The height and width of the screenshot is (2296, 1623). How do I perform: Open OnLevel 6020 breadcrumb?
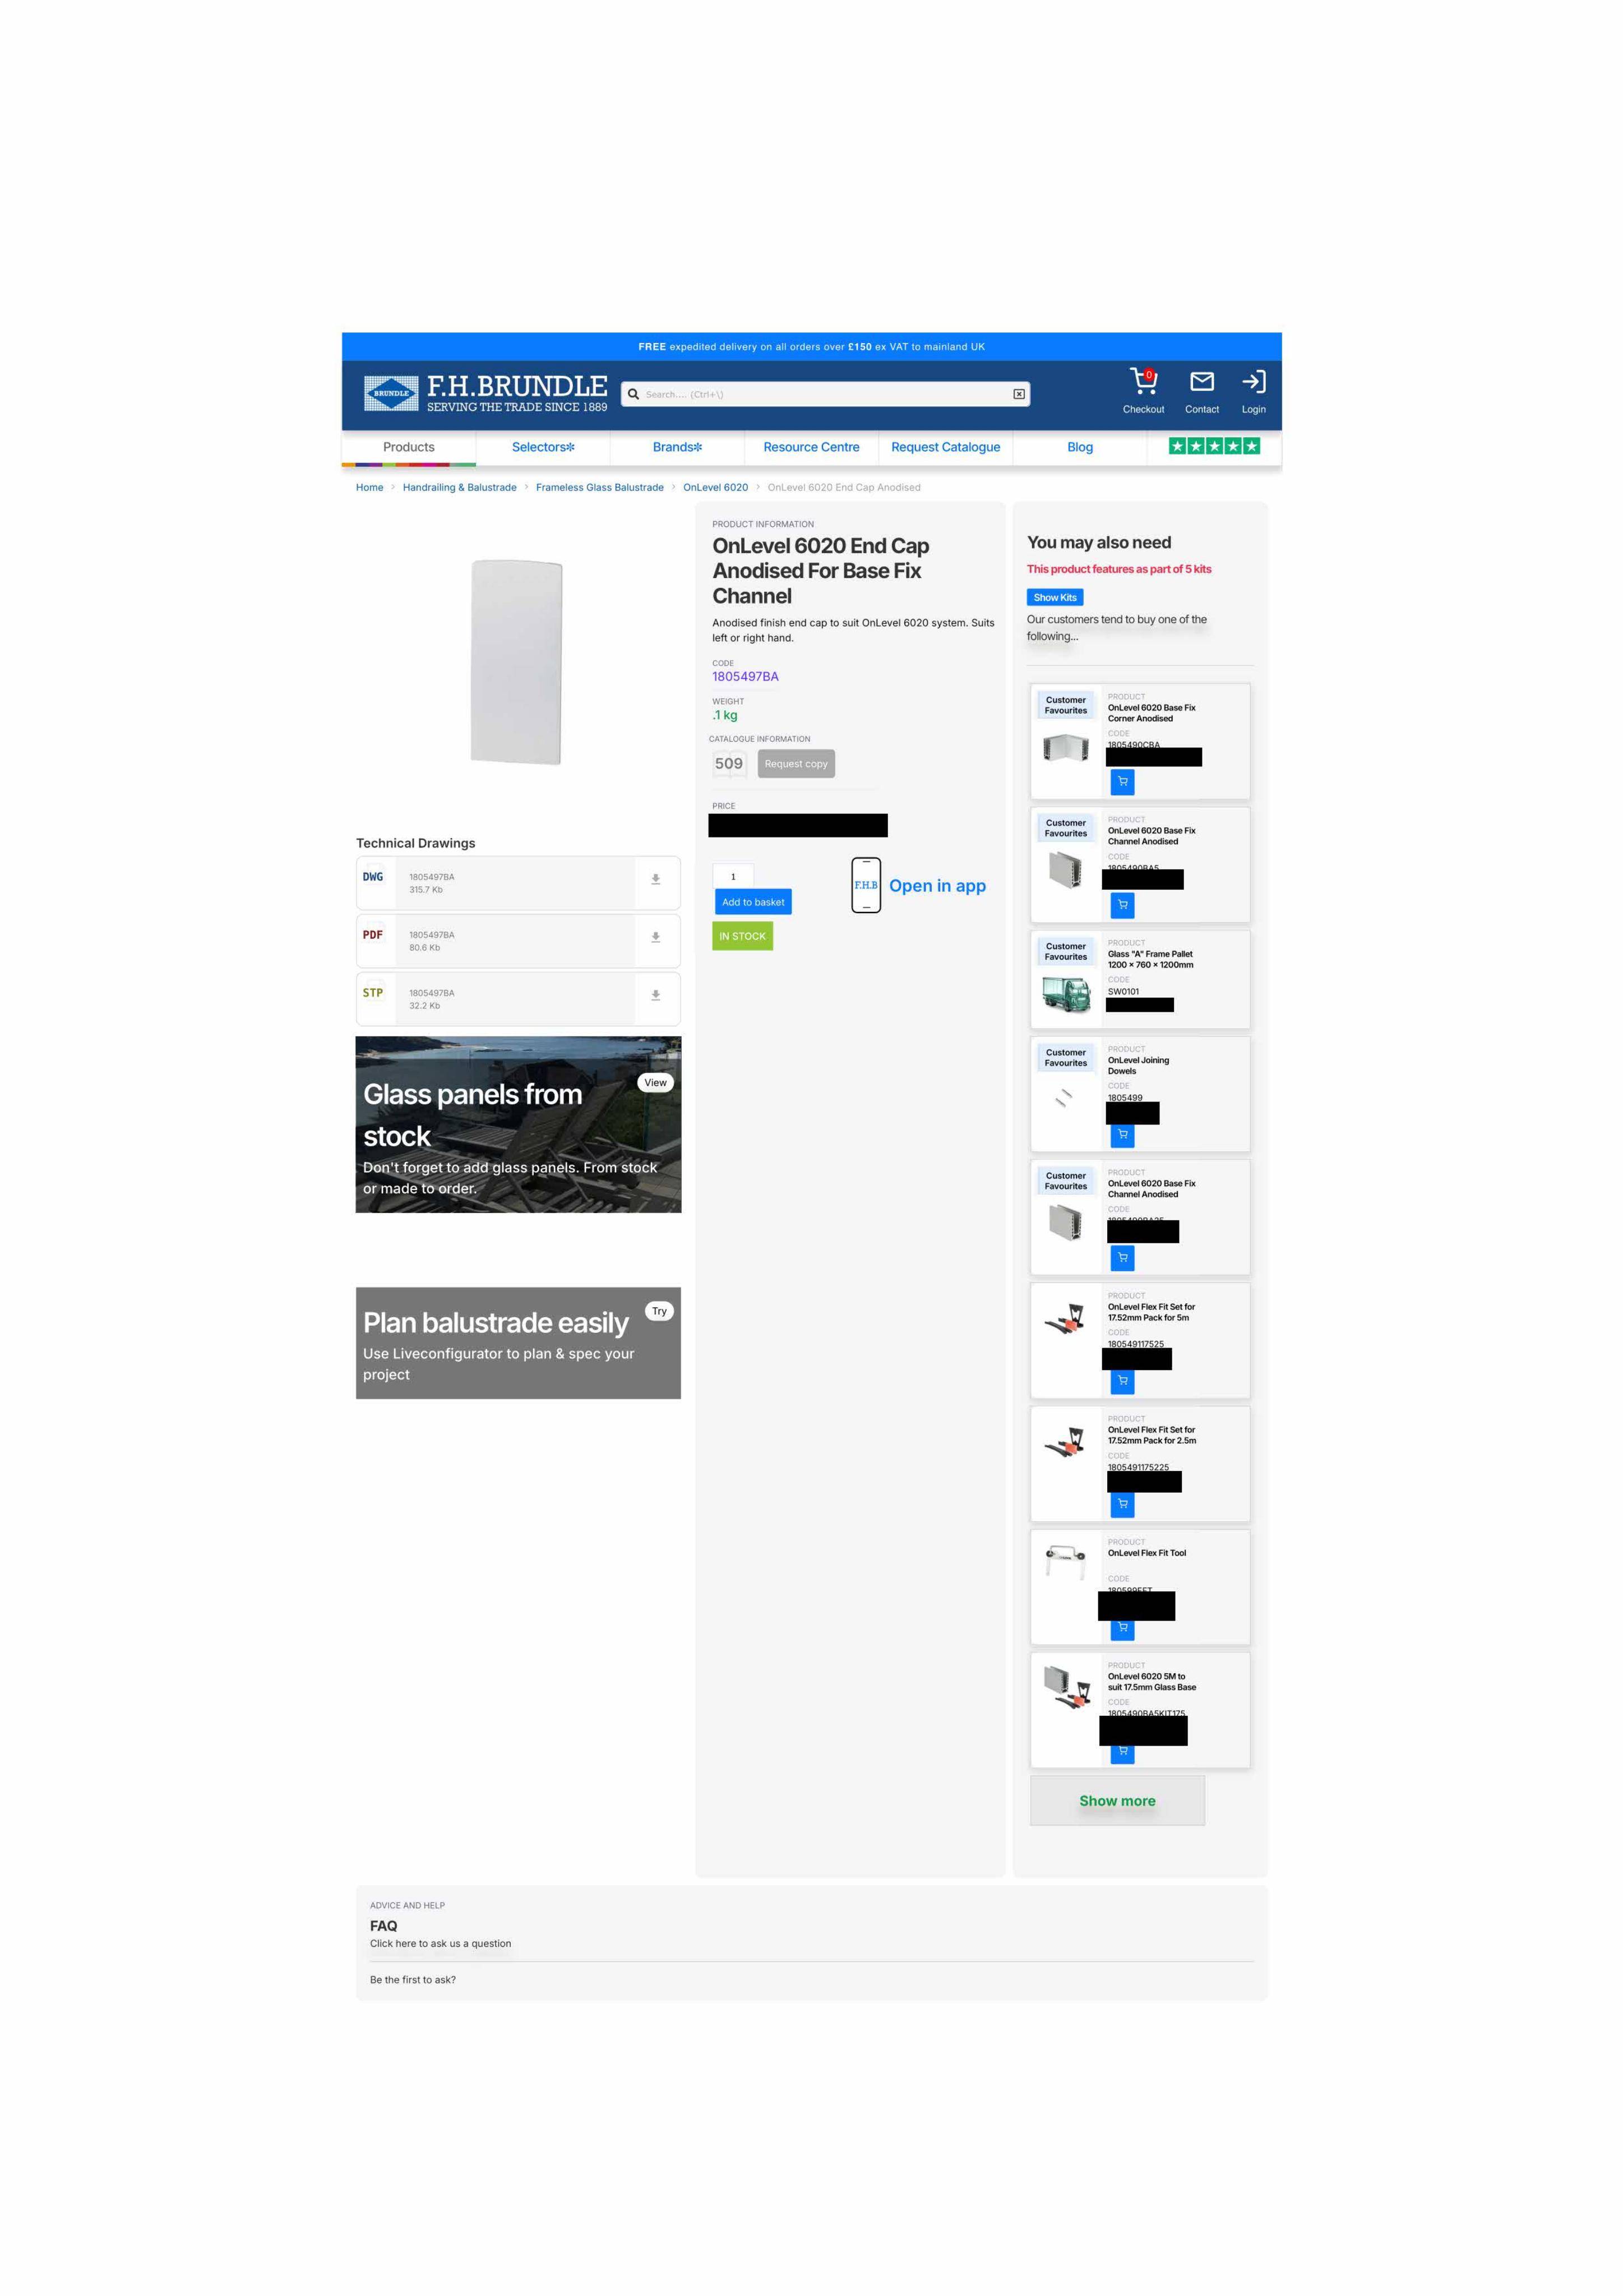pos(715,488)
